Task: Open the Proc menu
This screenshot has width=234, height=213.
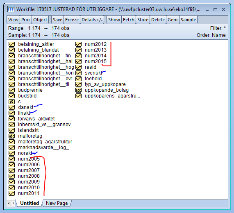Action: (26, 20)
